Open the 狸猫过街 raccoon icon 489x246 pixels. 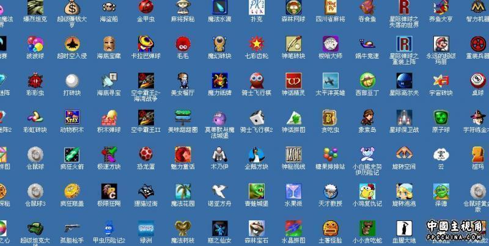coord(146,191)
